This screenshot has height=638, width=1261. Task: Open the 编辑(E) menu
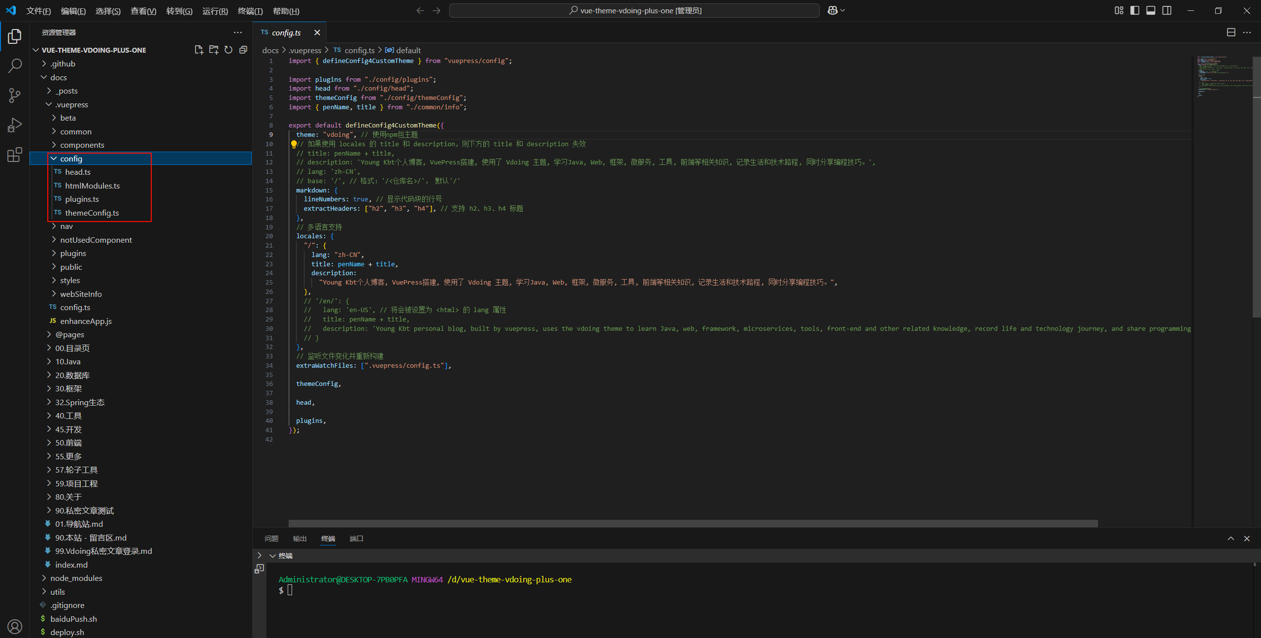tap(73, 11)
